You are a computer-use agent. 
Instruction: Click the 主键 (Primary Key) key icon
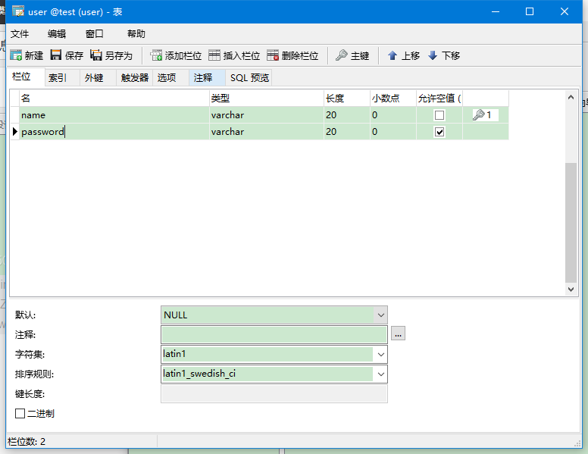341,55
